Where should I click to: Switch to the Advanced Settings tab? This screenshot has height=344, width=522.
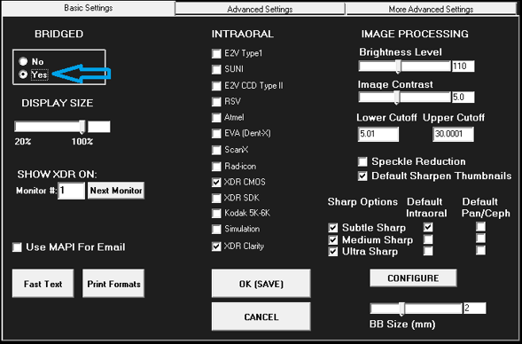tap(260, 9)
